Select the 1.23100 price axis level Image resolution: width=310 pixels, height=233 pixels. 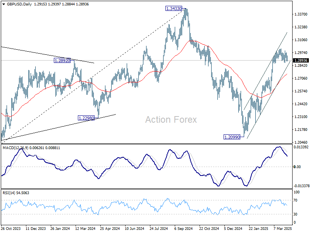[x=301, y=117]
